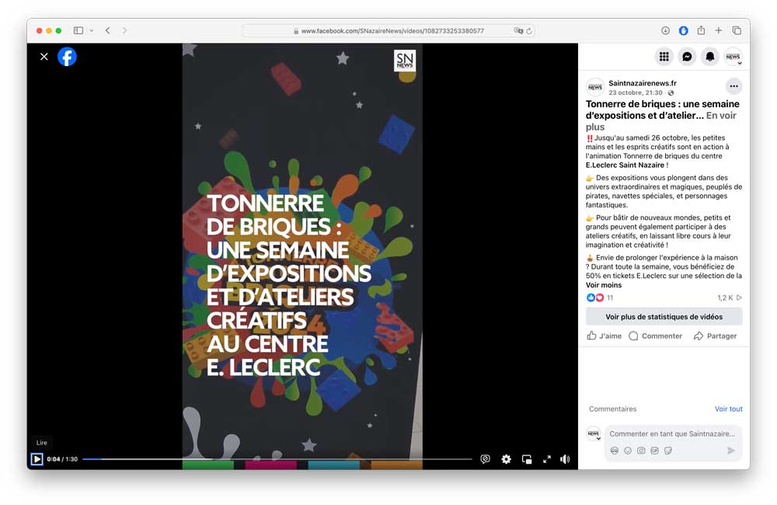The height and width of the screenshot is (505, 777).
Task: Open E.Leclerc Saint Nazaire mention
Action: (625, 165)
